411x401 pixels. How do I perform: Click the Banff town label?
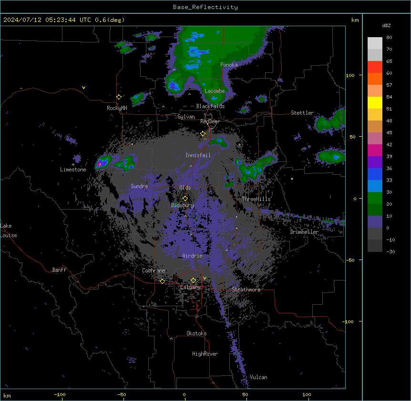click(59, 270)
